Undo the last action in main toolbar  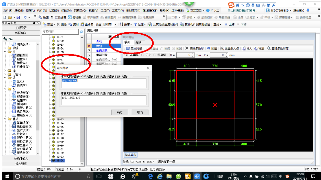click(25, 18)
